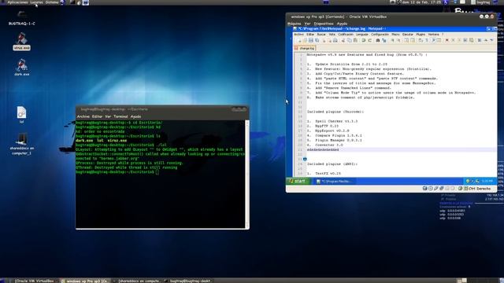Click red Record Macro icon in Notepad++
This screenshot has height=283, width=504.
(x=447, y=40)
